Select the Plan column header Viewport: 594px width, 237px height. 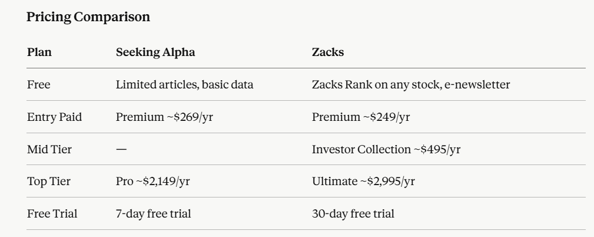(39, 52)
